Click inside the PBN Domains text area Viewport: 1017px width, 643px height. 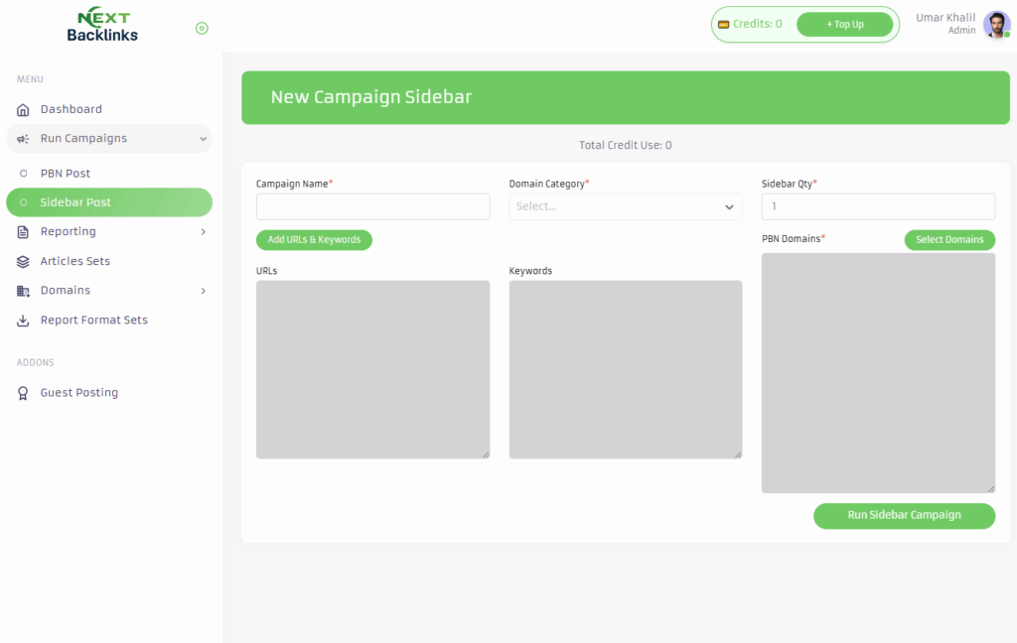pyautogui.click(x=878, y=373)
